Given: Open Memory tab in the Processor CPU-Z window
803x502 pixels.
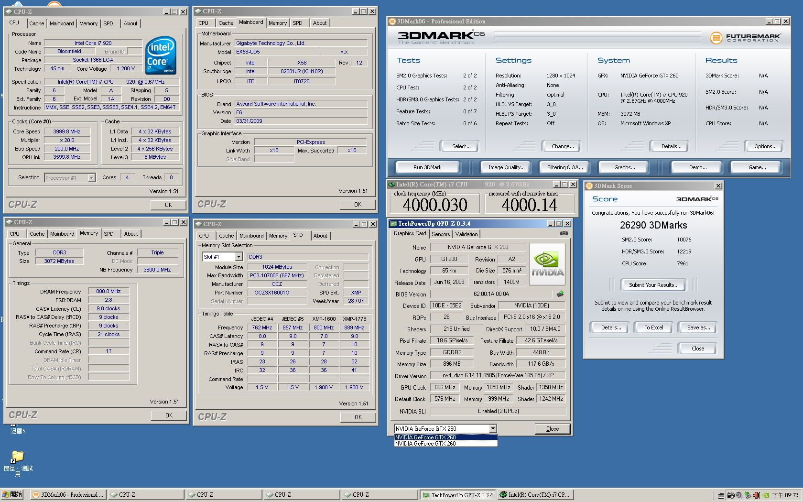Looking at the screenshot, I should [88, 23].
